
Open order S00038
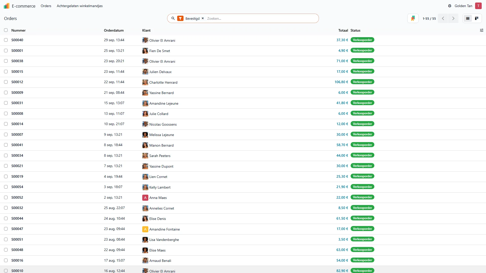point(17,61)
